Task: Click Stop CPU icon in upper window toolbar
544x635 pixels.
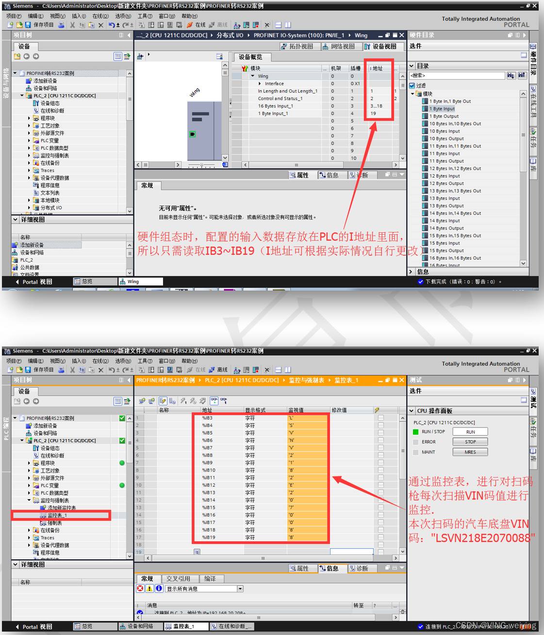Action: click(x=255, y=25)
